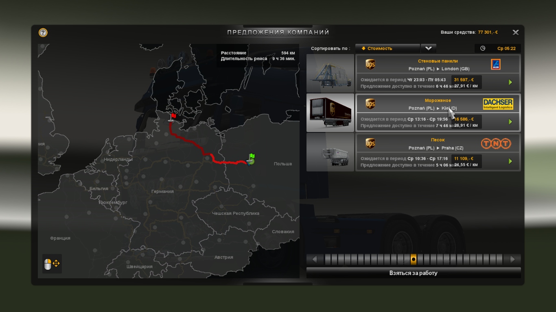
Task: Click the DACHSER company logo
Action: pyautogui.click(x=498, y=104)
